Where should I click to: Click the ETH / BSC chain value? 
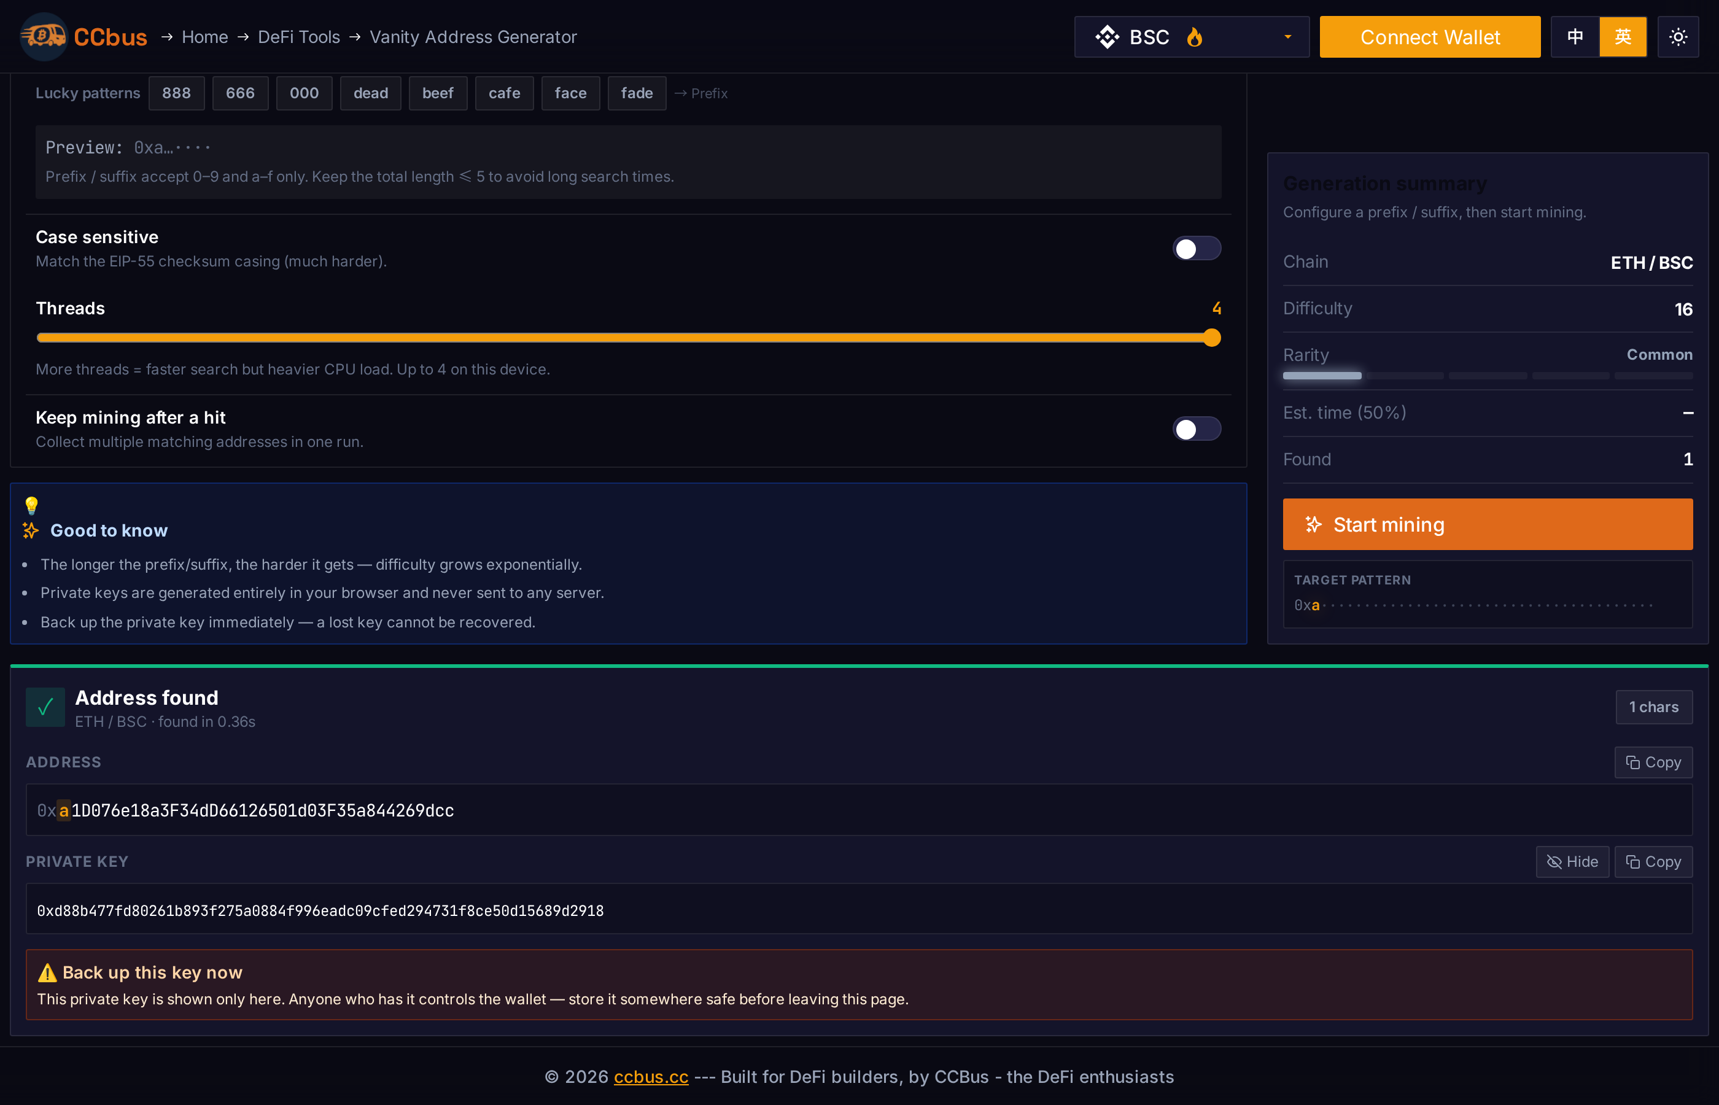(1651, 263)
